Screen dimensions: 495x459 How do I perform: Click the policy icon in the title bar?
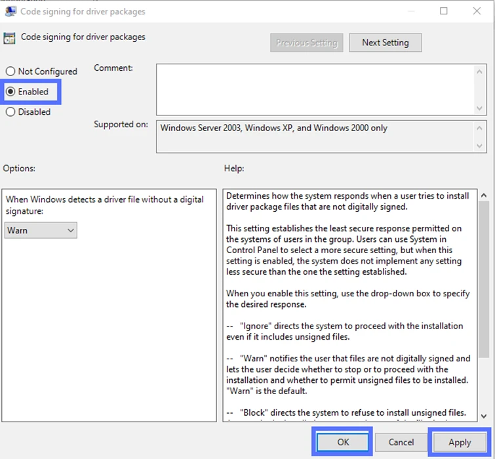click(10, 11)
